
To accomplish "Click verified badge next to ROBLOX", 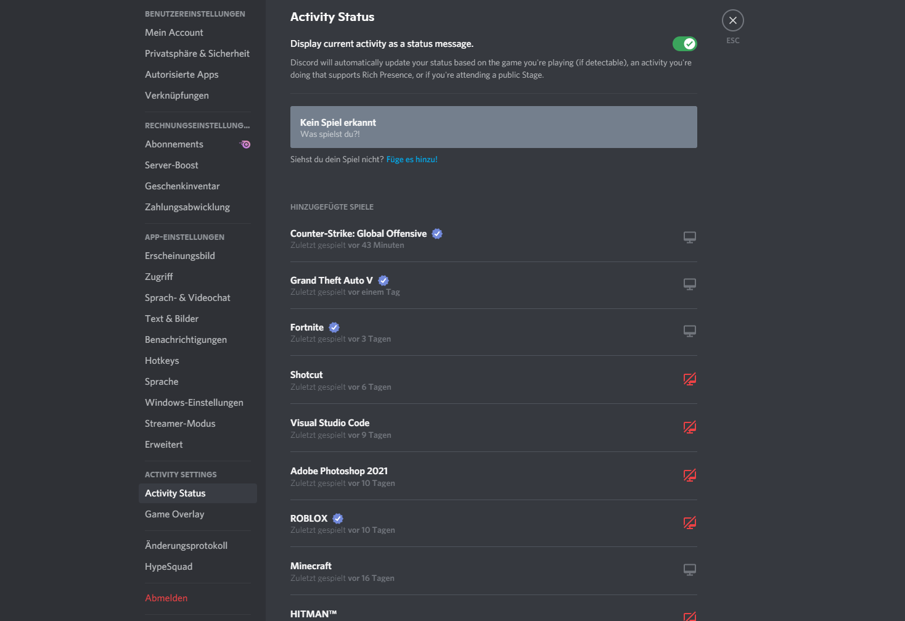I will coord(338,519).
